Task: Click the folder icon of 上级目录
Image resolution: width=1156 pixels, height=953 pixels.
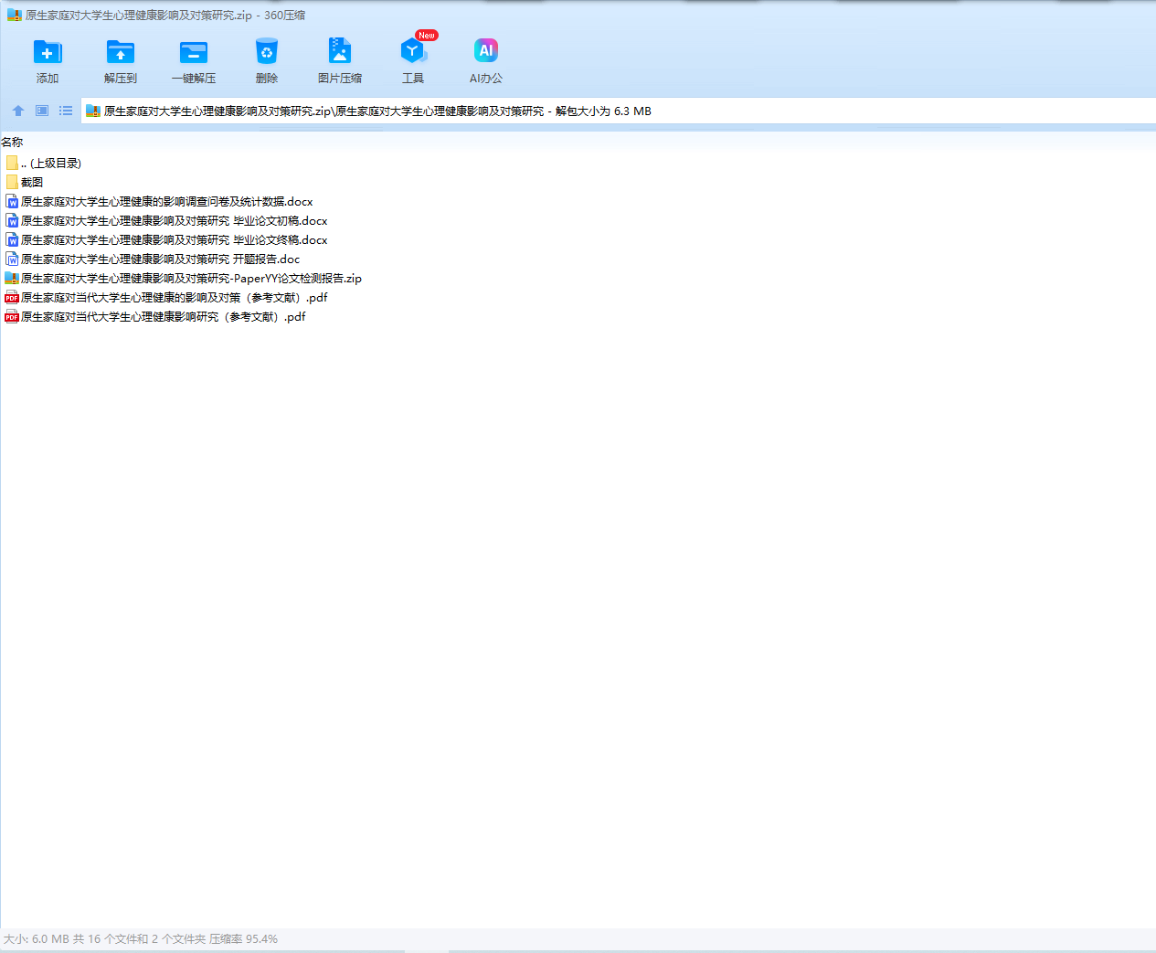Action: (x=12, y=163)
